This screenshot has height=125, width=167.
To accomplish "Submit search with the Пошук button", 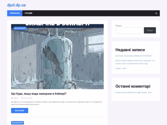I will click(150, 30).
